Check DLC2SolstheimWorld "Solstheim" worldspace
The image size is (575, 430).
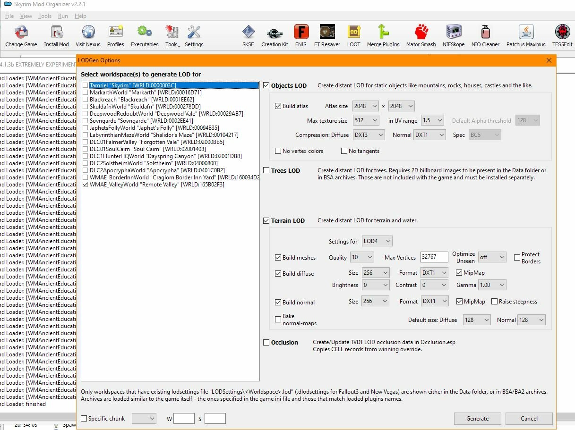click(85, 163)
